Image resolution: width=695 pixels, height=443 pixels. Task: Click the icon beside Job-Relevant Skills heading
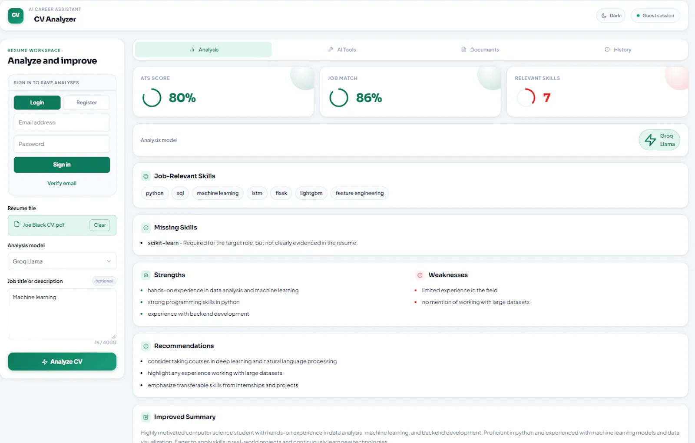(x=146, y=176)
